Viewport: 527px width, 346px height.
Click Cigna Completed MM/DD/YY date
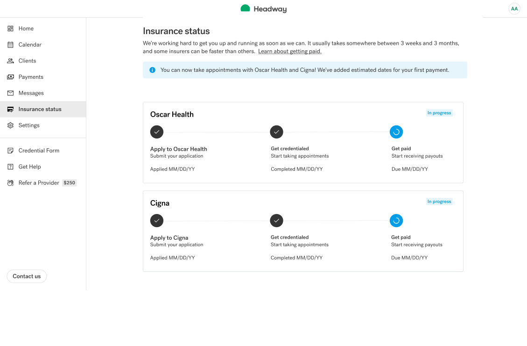click(297, 258)
